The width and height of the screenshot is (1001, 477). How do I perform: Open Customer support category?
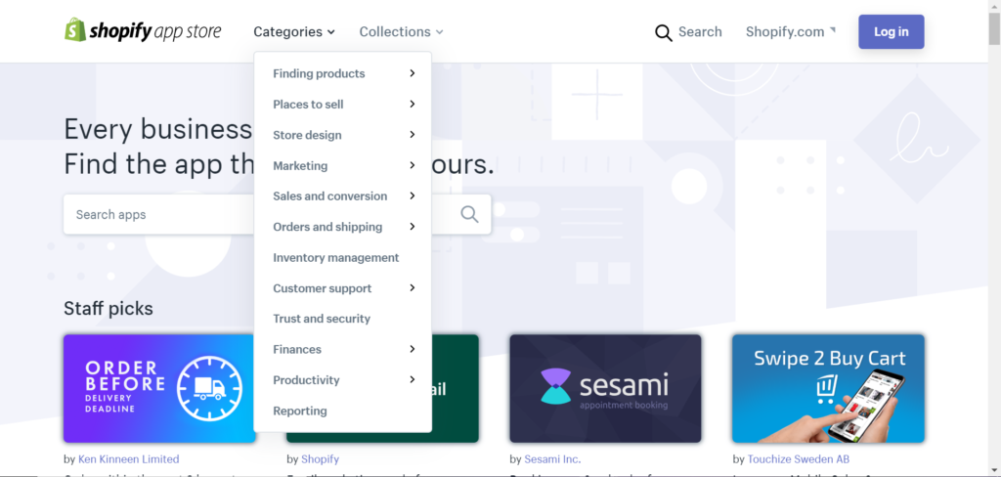322,288
